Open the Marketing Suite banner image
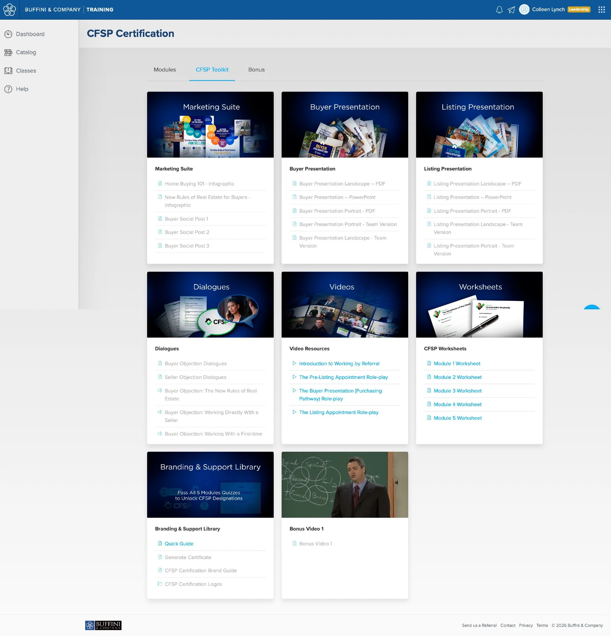This screenshot has height=636, width=611. point(210,125)
